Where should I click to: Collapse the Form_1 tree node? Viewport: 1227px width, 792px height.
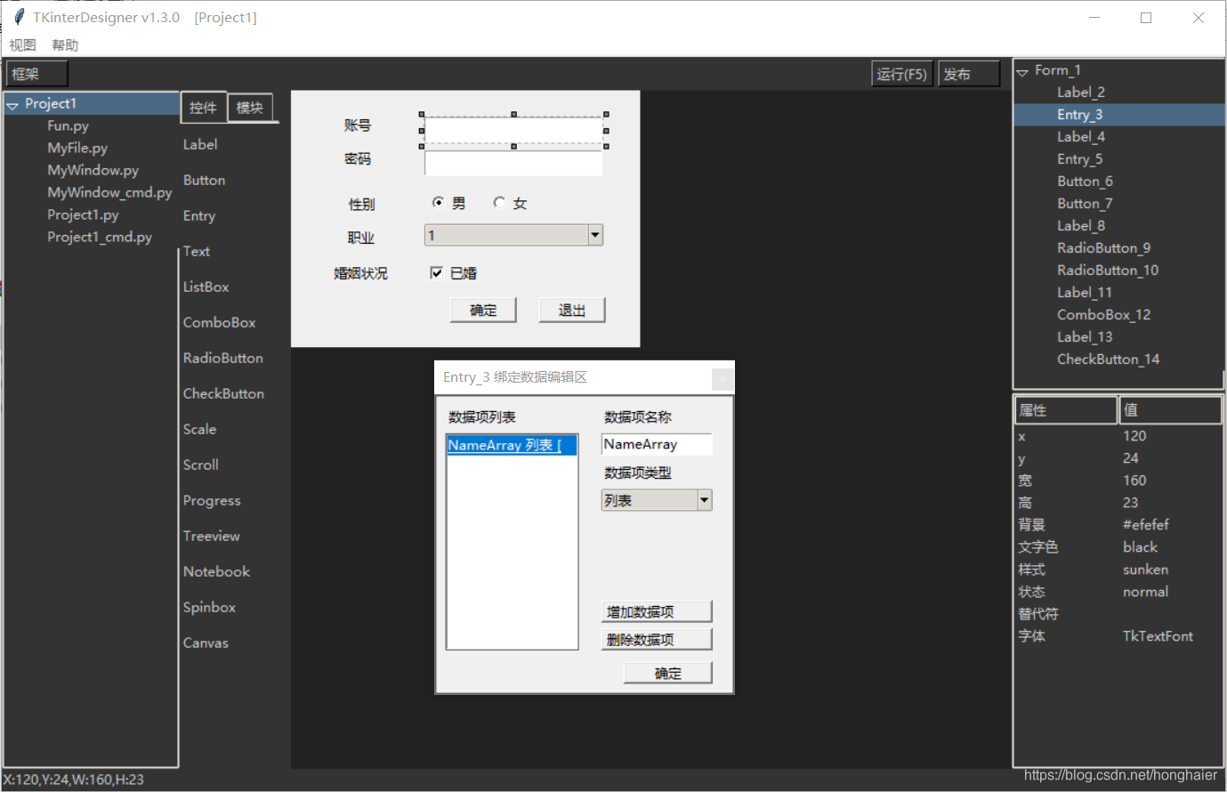1022,72
